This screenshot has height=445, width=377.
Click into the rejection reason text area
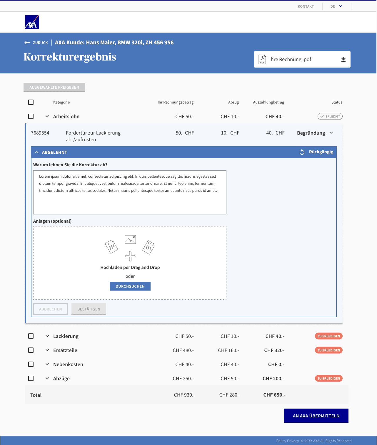130,192
